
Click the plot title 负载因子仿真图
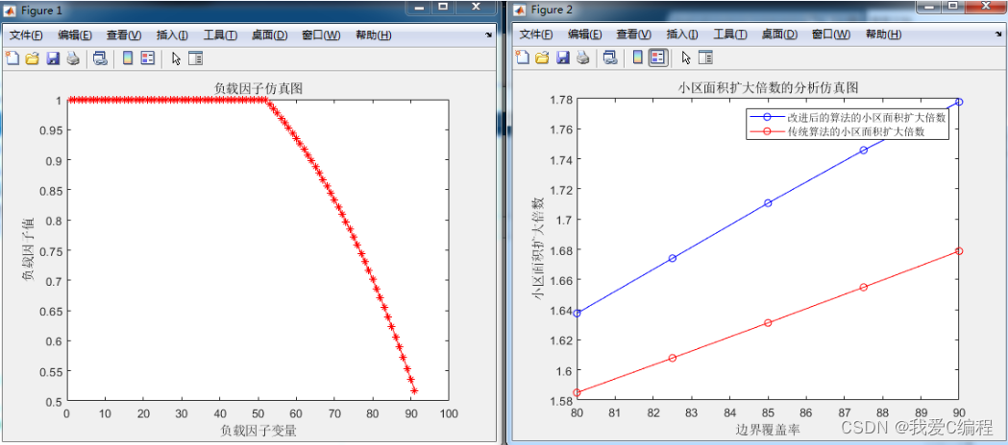click(x=258, y=89)
